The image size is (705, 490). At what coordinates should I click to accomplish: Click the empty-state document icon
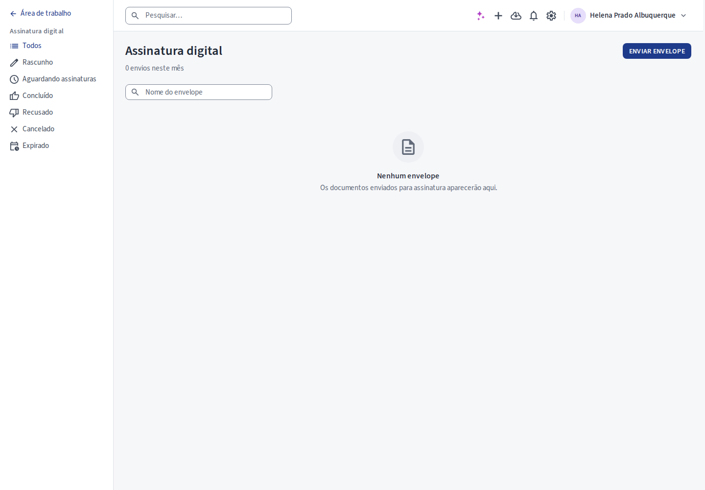(x=408, y=147)
